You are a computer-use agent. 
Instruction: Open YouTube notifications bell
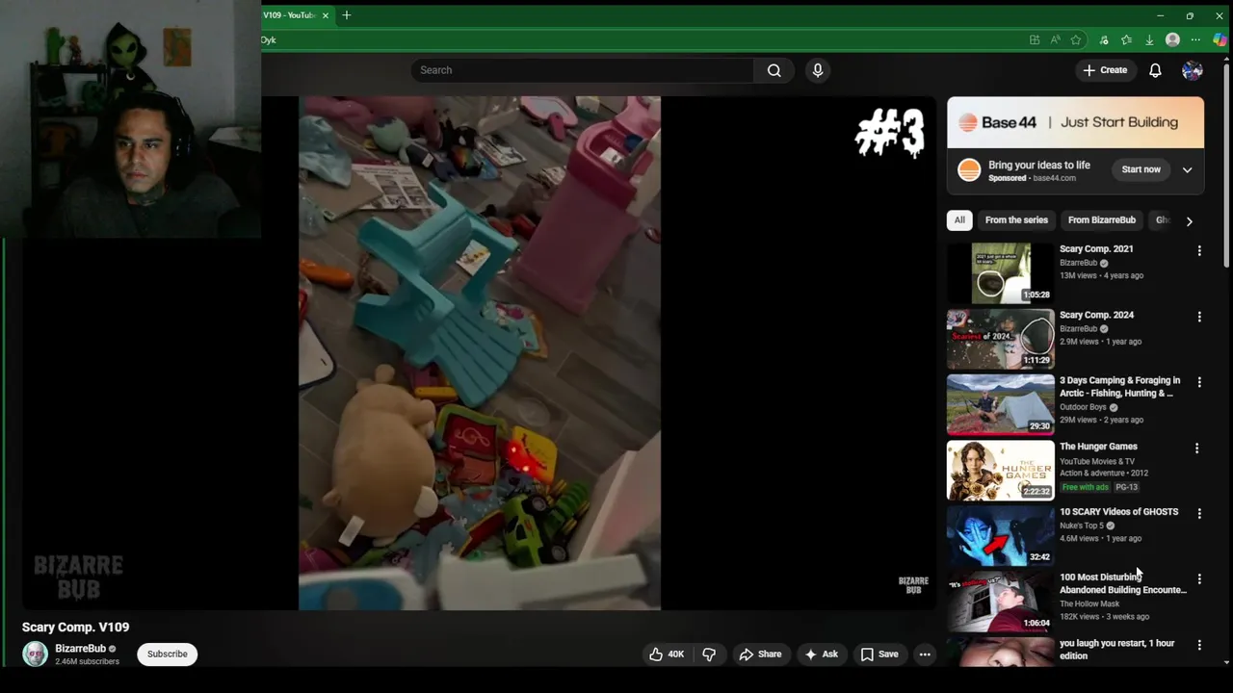pos(1155,70)
